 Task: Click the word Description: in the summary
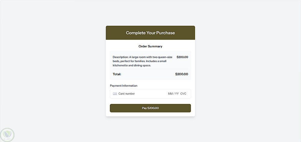pyautogui.click(x=120, y=57)
